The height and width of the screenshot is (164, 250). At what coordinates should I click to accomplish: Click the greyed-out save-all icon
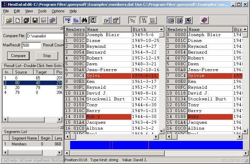(x=44, y=20)
